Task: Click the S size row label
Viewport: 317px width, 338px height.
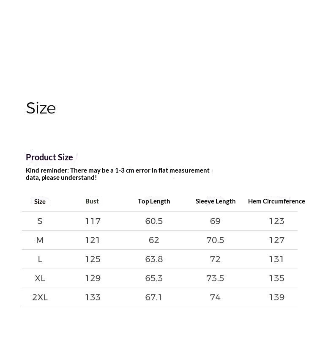Action: coord(40,221)
